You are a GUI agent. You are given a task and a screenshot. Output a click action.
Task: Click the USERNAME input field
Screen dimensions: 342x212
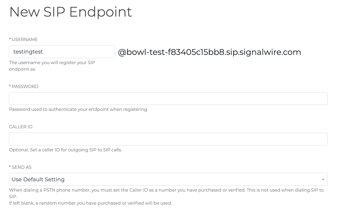click(62, 52)
